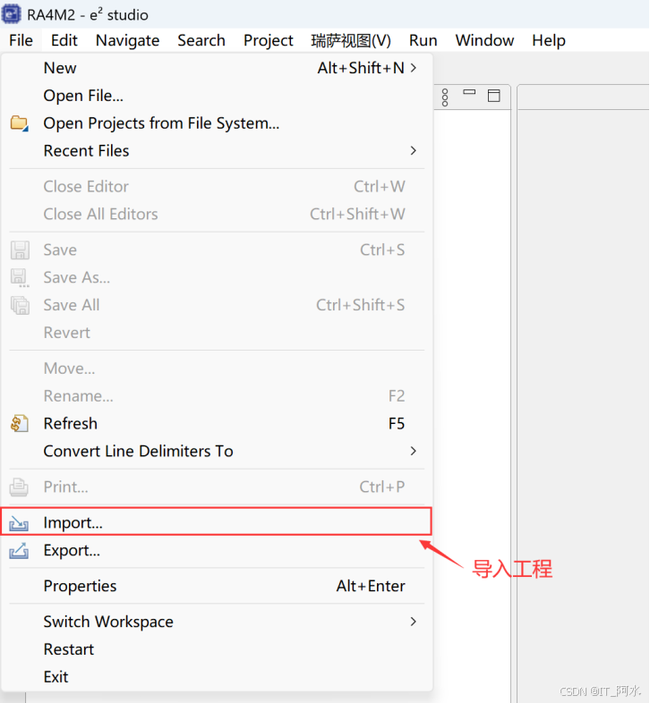This screenshot has width=650, height=703.
Task: Open the File menu
Action: tap(21, 40)
